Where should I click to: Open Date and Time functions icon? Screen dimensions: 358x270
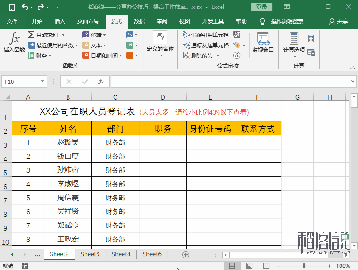[85, 55]
